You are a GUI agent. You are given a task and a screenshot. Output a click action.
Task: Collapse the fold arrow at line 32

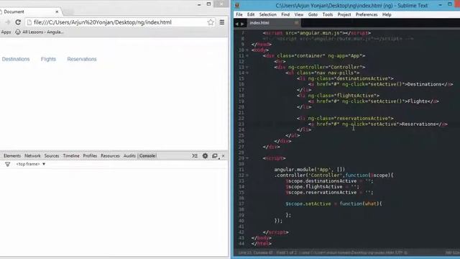point(247,176)
